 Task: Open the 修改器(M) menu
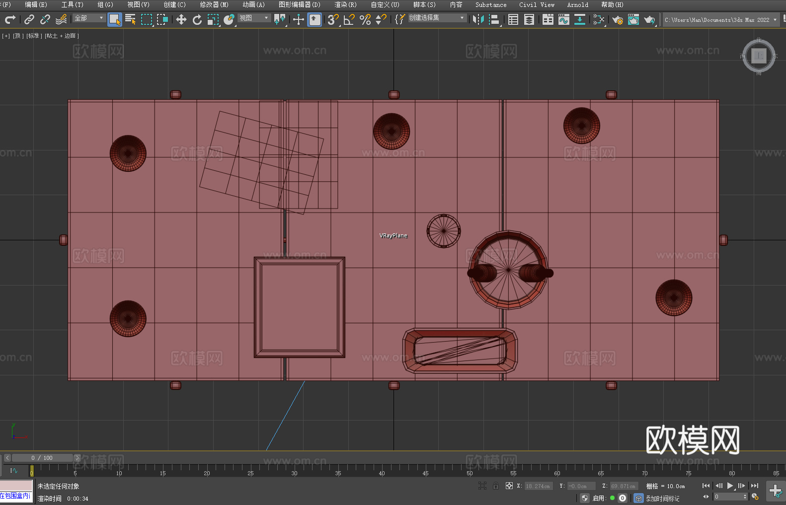[214, 4]
